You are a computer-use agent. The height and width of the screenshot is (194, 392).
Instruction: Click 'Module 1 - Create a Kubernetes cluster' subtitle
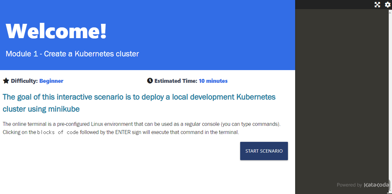click(72, 53)
